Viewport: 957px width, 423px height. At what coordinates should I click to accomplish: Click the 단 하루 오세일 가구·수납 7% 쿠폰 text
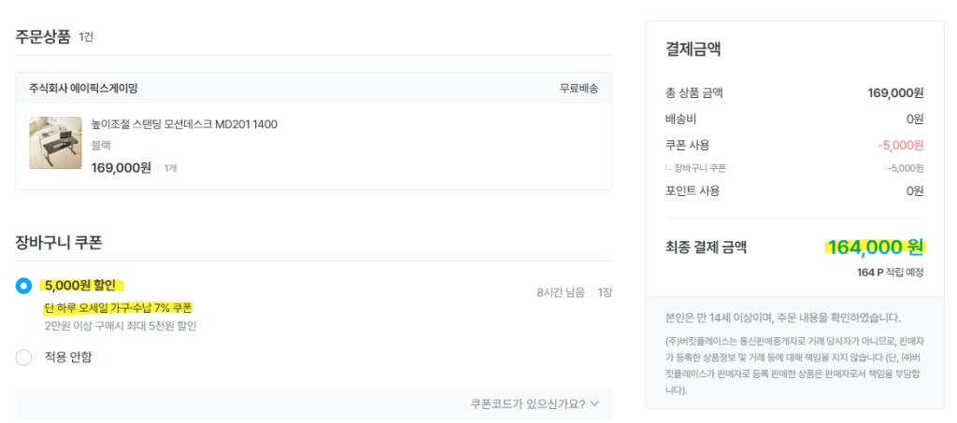[118, 308]
